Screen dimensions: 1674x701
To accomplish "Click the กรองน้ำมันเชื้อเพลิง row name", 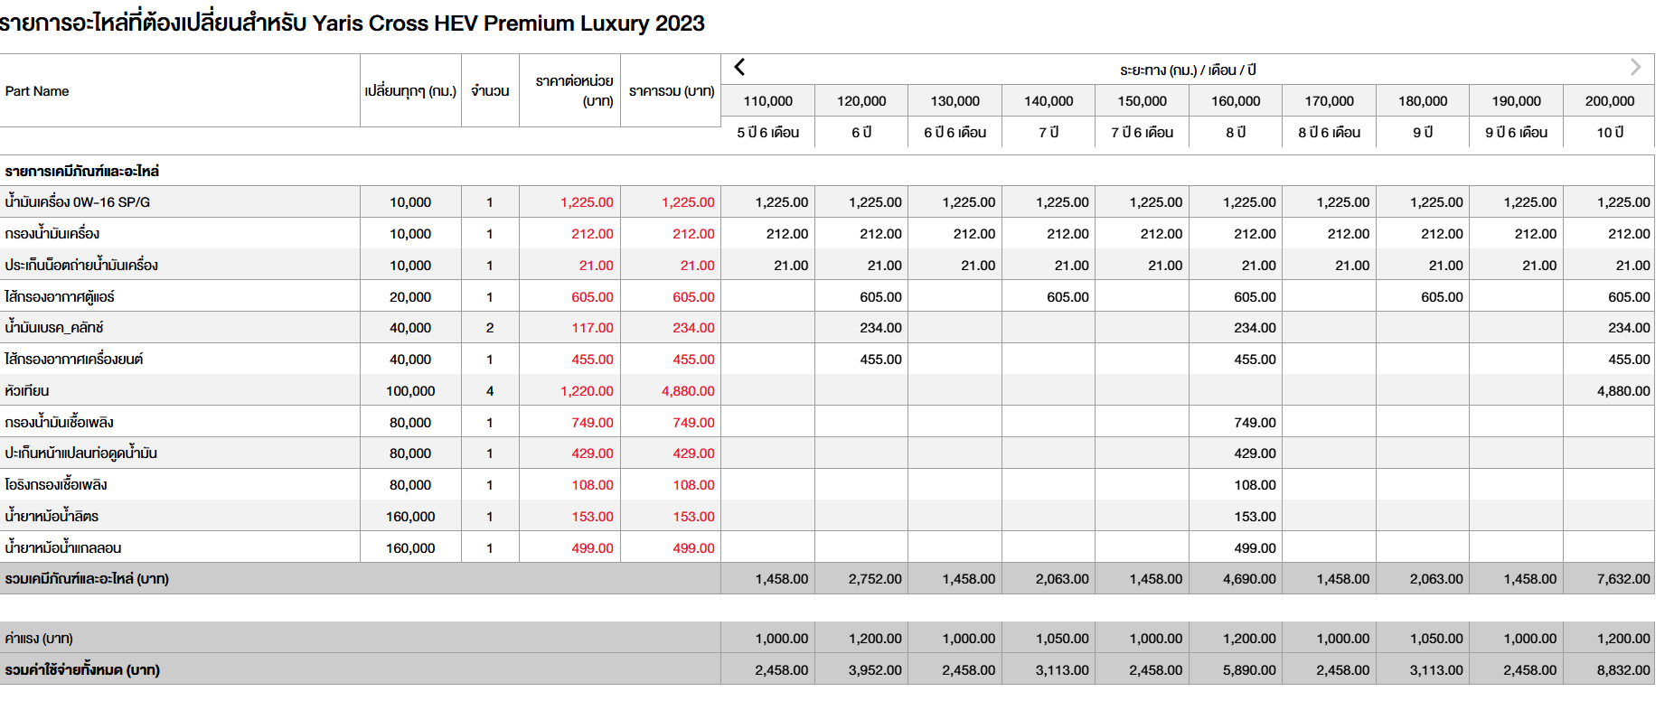I will [x=59, y=423].
